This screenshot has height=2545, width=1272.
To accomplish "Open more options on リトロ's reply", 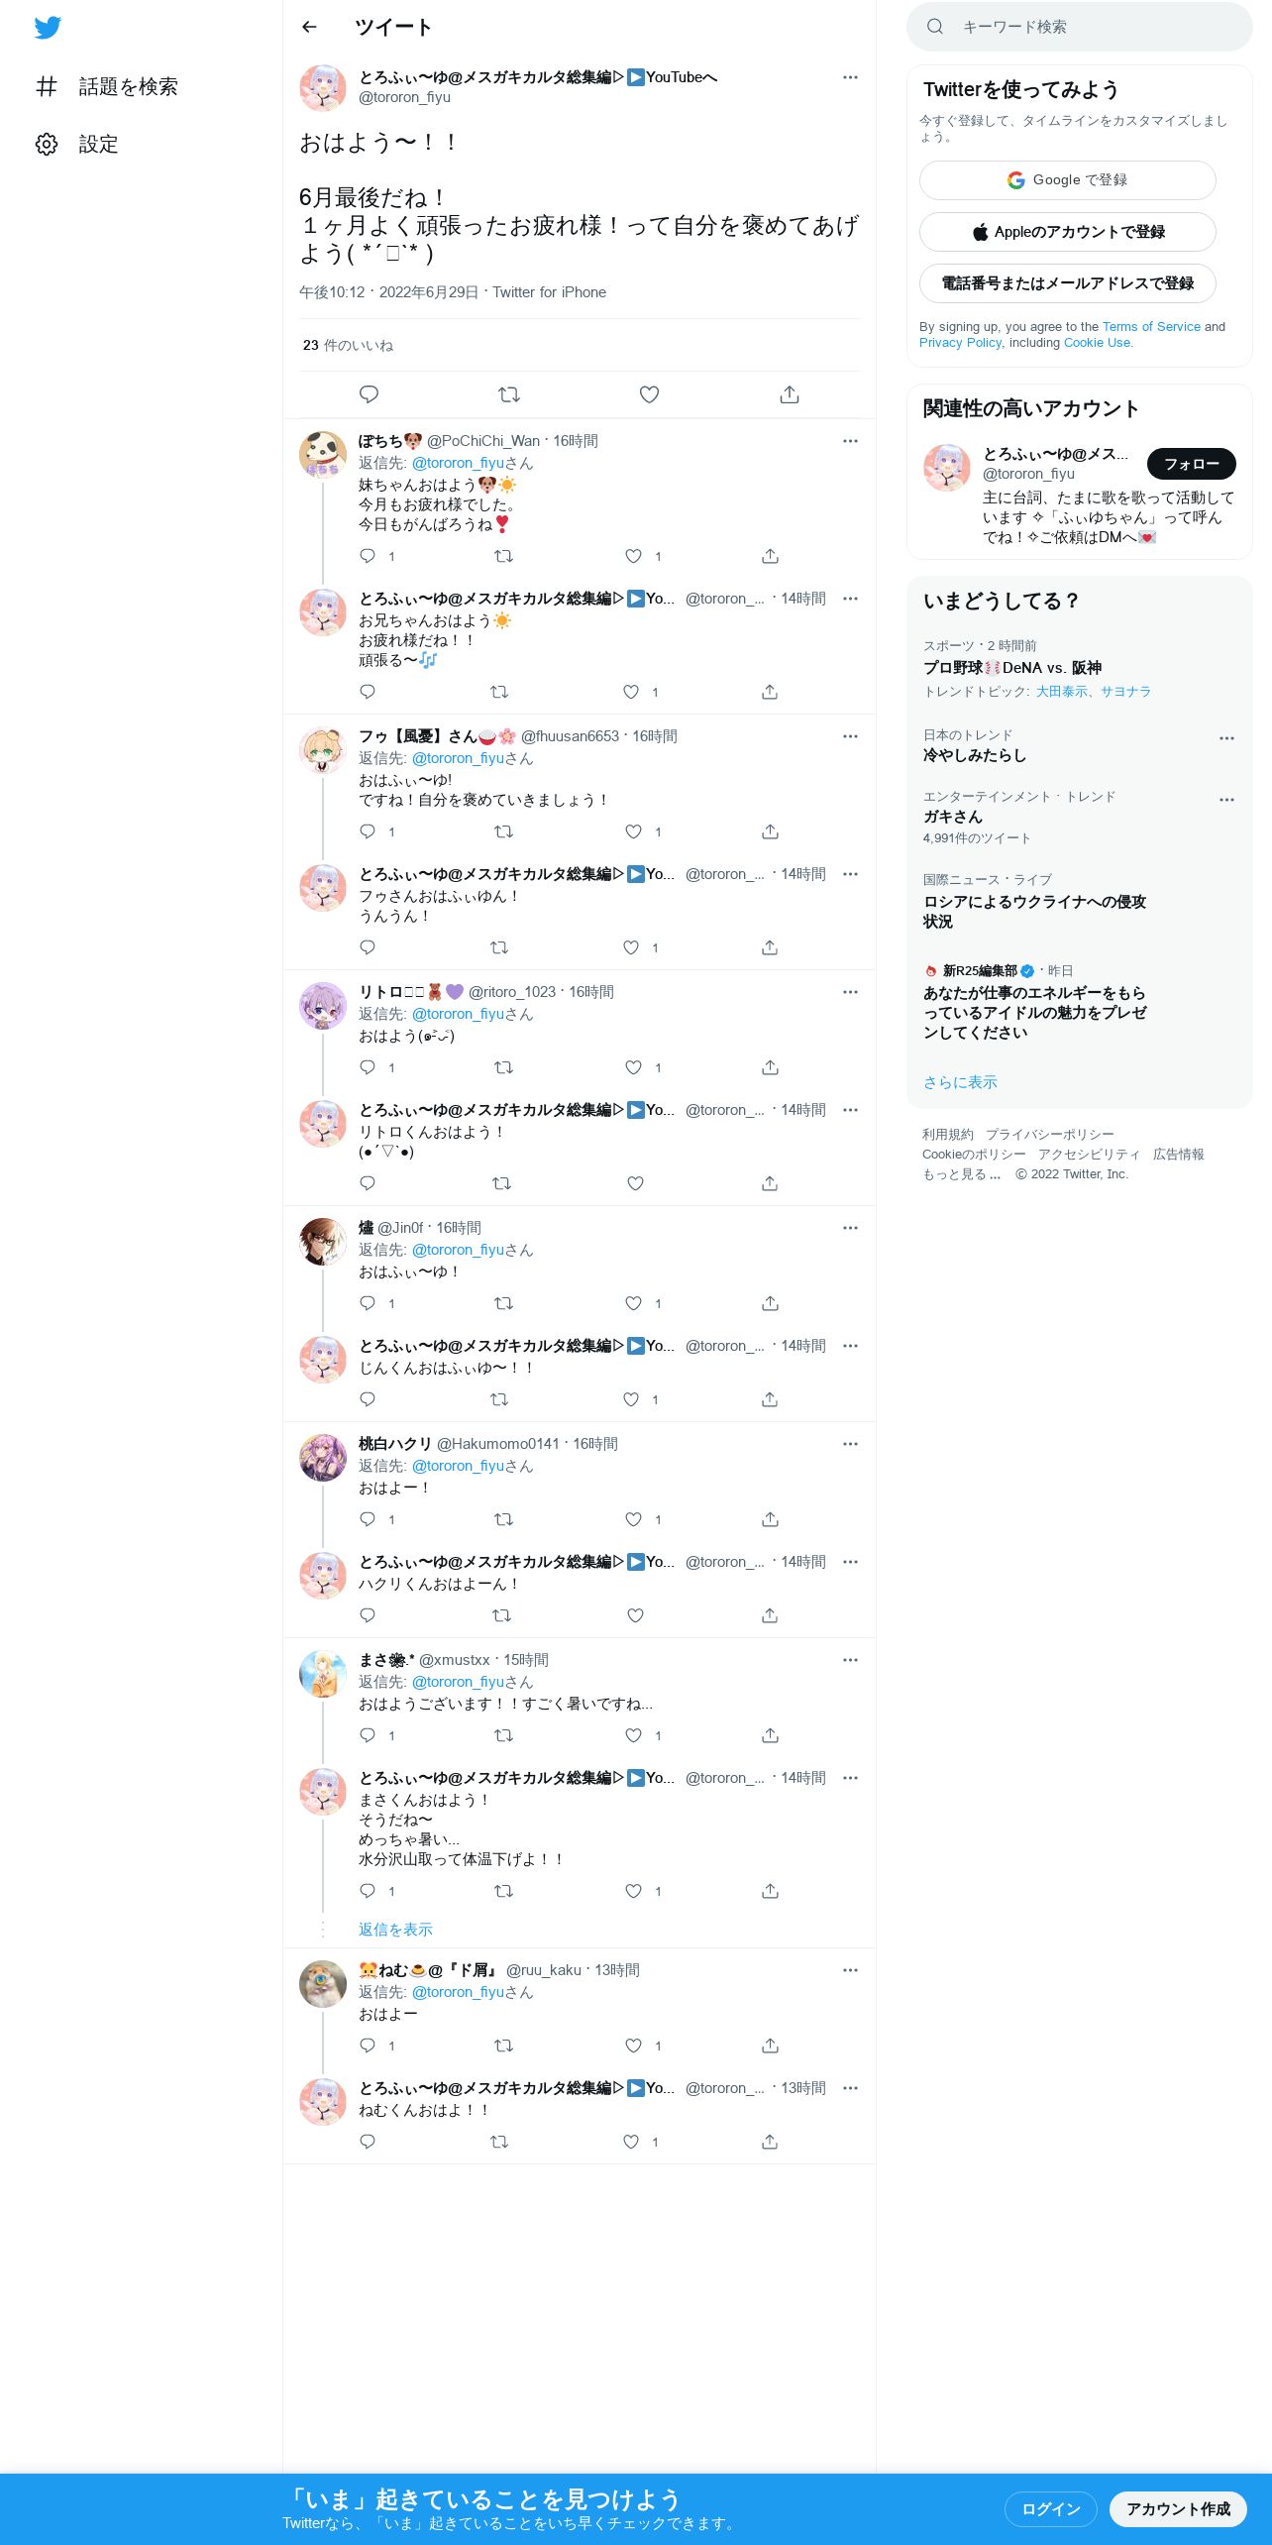I will pyautogui.click(x=850, y=992).
